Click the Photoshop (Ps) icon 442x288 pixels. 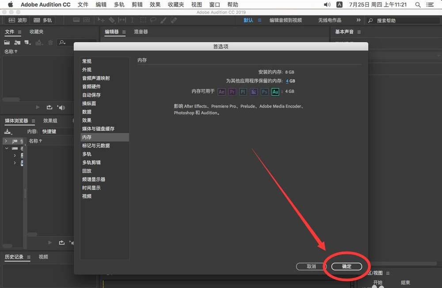point(264,91)
